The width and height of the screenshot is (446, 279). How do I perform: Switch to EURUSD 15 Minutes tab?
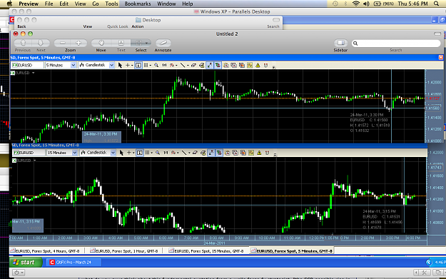point(206,251)
